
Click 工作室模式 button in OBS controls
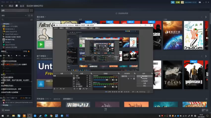pyautogui.click(x=145, y=81)
